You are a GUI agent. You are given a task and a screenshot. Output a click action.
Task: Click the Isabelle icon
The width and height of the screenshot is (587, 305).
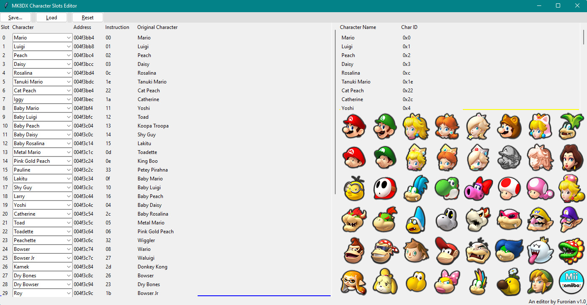pos(385,282)
